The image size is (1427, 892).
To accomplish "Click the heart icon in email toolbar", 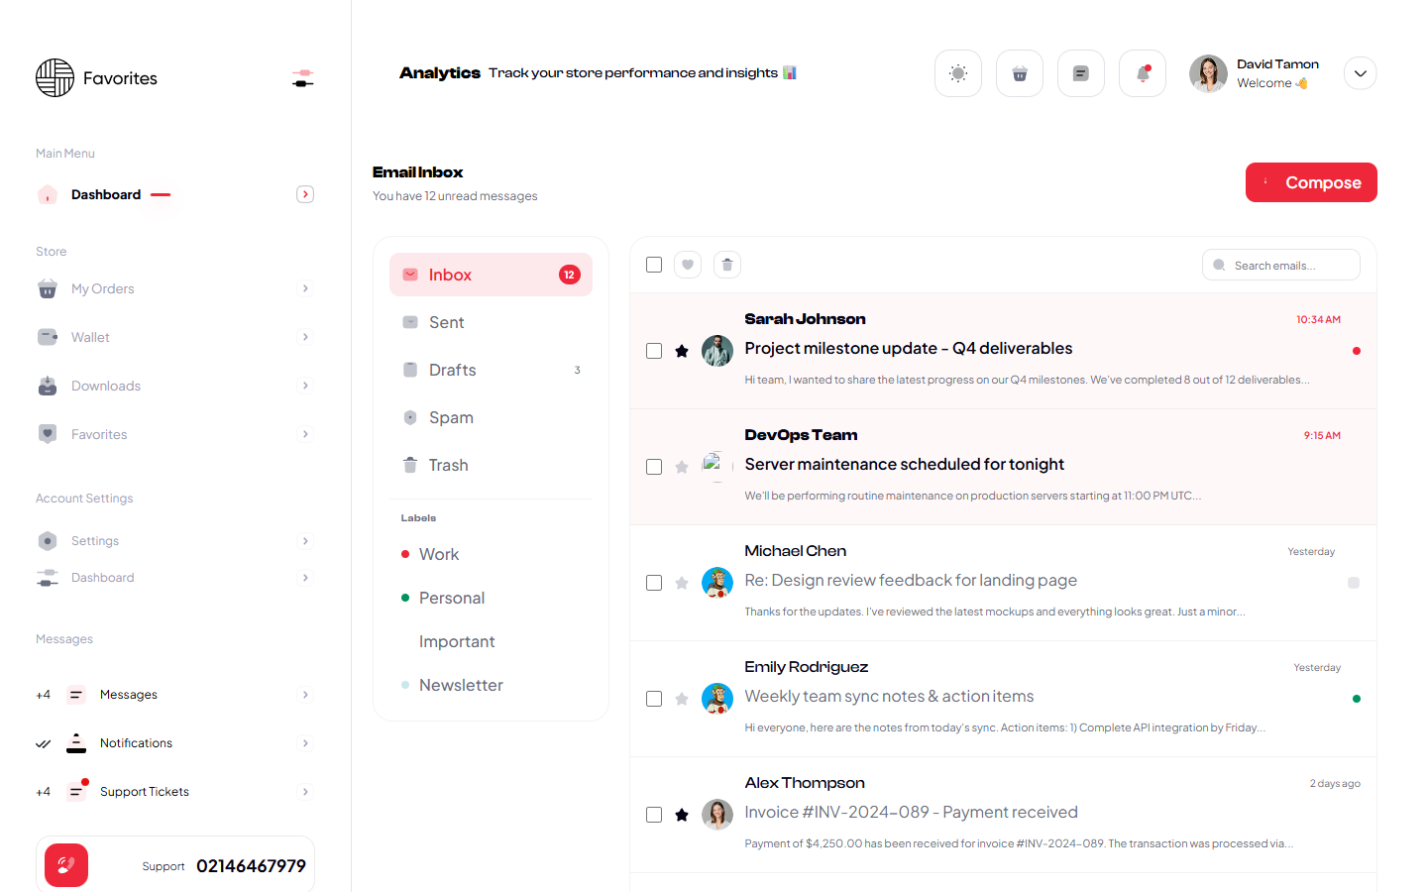I will coord(688,265).
